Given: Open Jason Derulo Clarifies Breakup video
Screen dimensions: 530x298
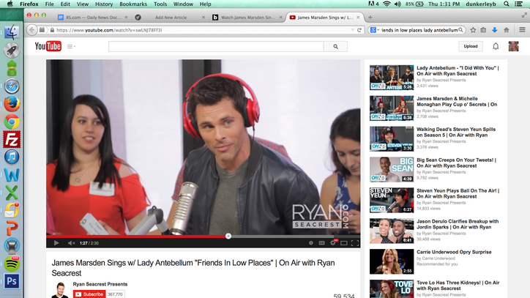Looking at the screenshot, I should click(x=458, y=224).
